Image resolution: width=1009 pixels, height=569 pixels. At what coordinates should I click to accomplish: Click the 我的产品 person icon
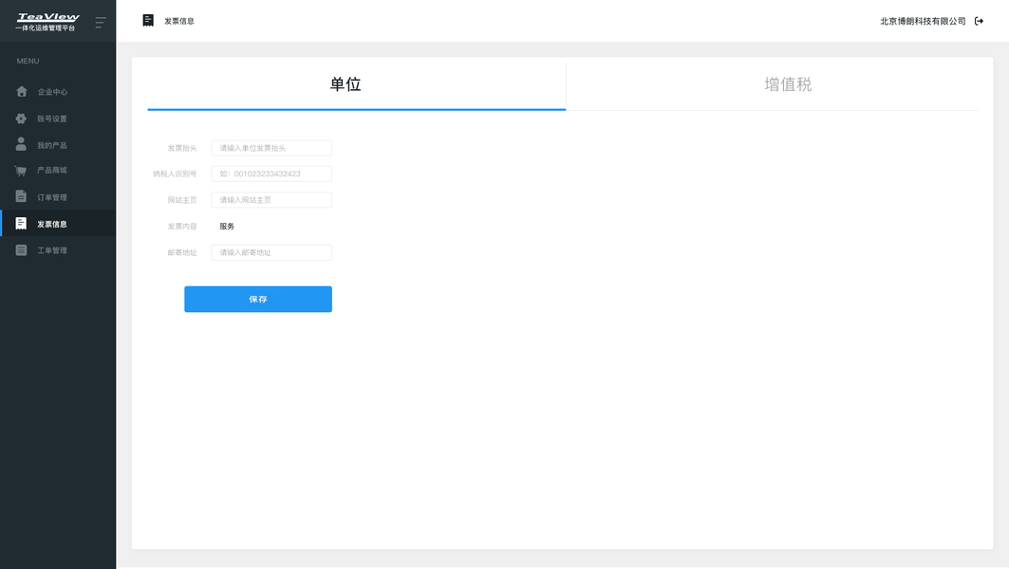point(21,144)
